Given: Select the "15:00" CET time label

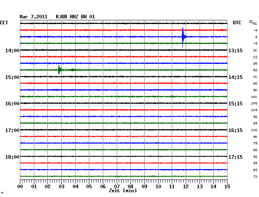Looking at the screenshot, I should tap(12, 77).
